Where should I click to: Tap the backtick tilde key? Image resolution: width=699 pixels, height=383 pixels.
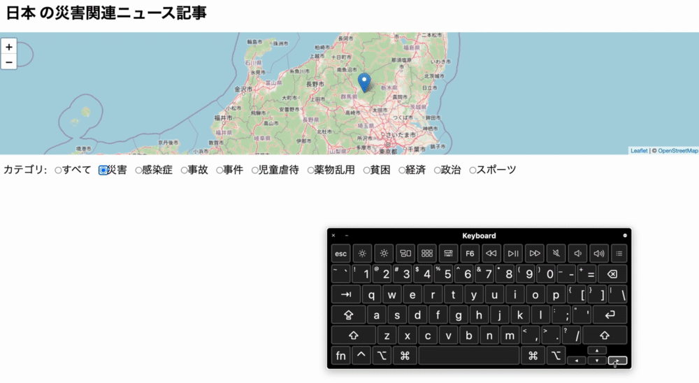(340, 274)
